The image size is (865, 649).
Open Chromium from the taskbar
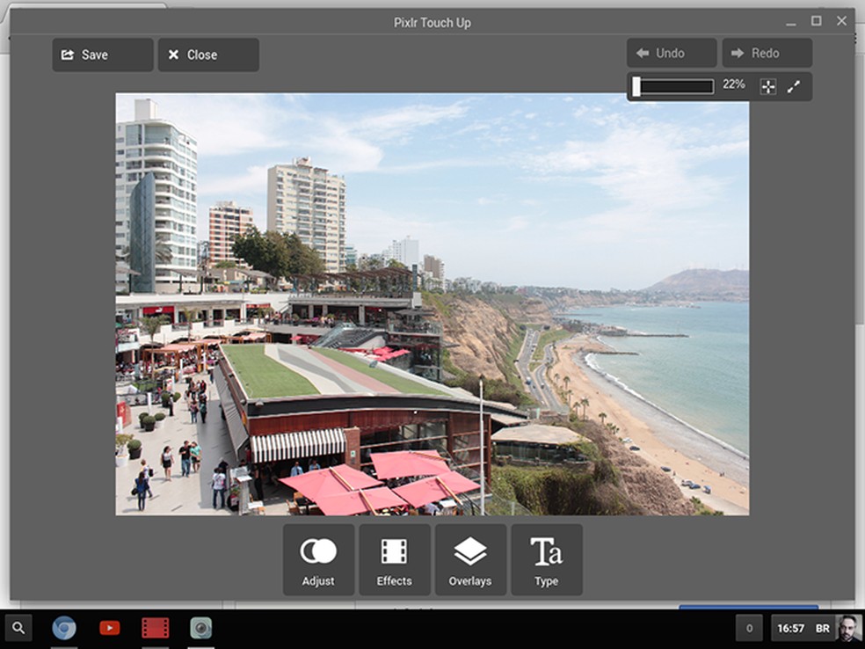63,628
